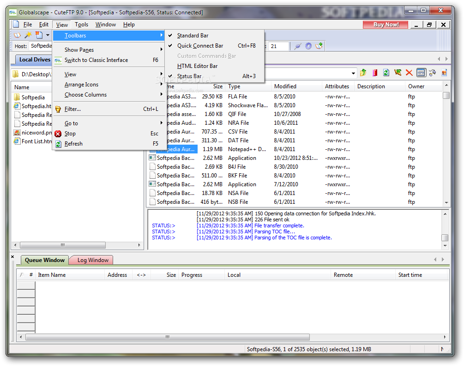The image size is (464, 366).
Task: Click the Buy Now! button
Action: (386, 24)
